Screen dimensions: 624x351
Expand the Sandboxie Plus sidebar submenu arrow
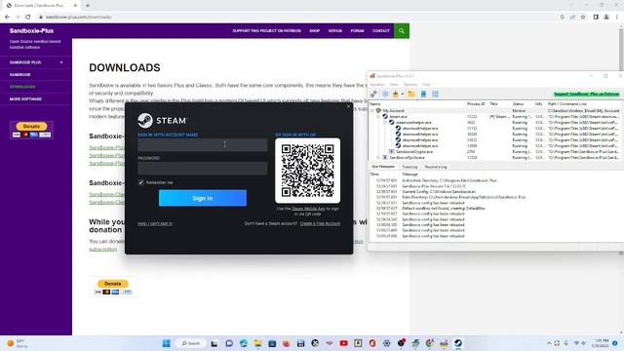point(61,62)
